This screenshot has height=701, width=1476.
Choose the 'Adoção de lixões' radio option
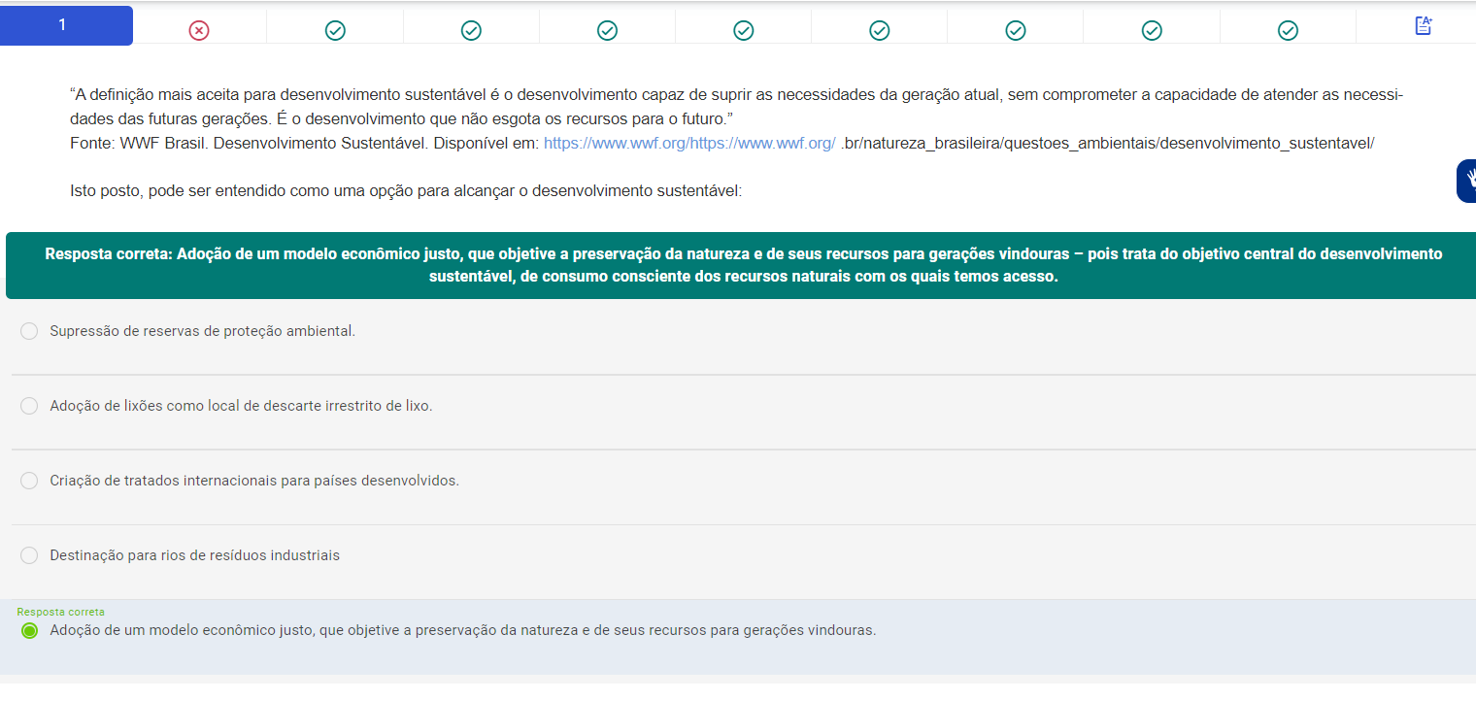29,406
